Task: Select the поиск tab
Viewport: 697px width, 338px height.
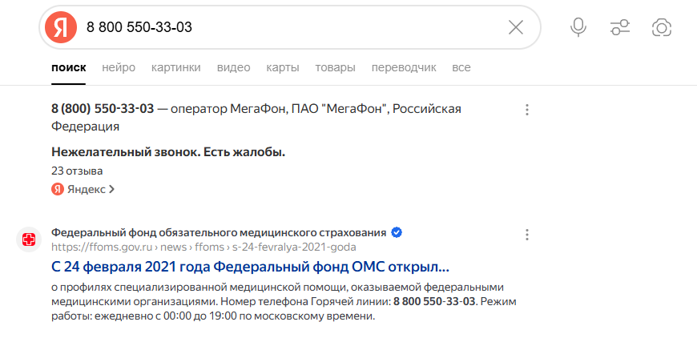Action: pos(69,68)
